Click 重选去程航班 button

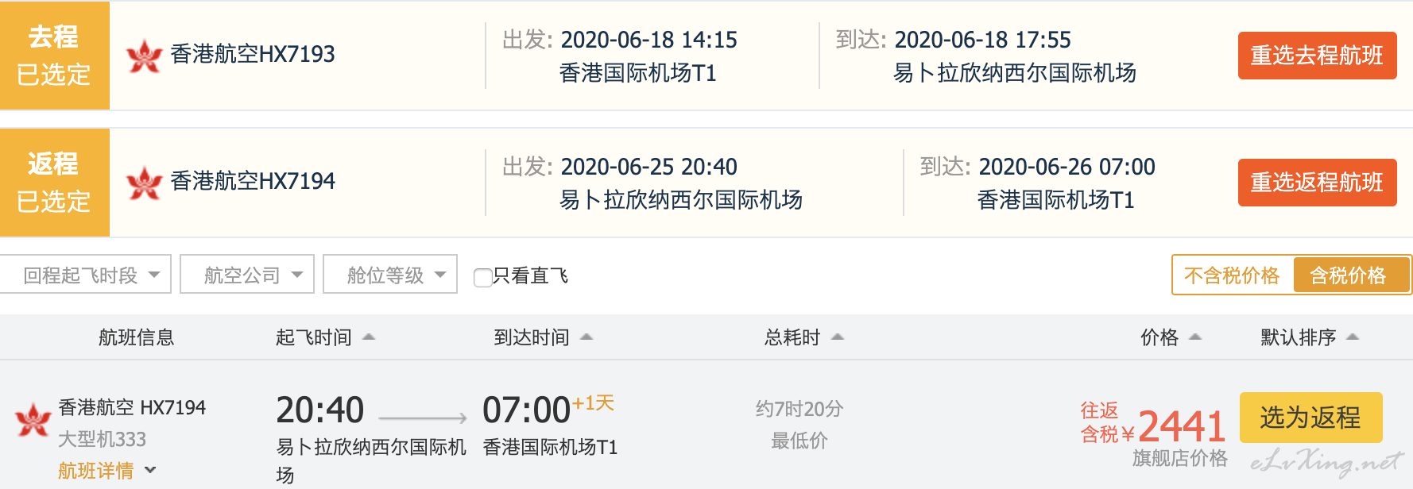(x=1317, y=56)
